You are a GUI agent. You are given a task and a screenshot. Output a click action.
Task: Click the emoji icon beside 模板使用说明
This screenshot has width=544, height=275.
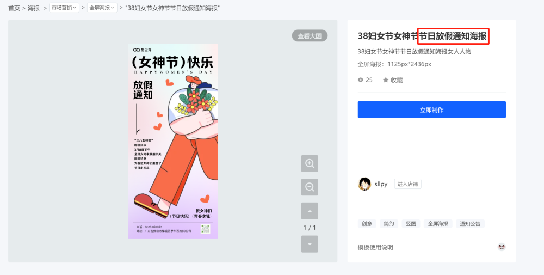502,247
